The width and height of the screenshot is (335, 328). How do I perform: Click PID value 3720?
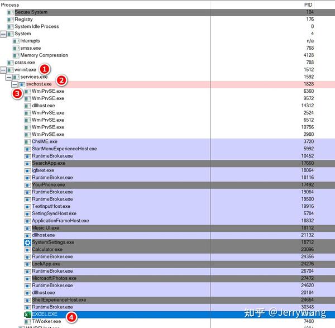(x=309, y=141)
